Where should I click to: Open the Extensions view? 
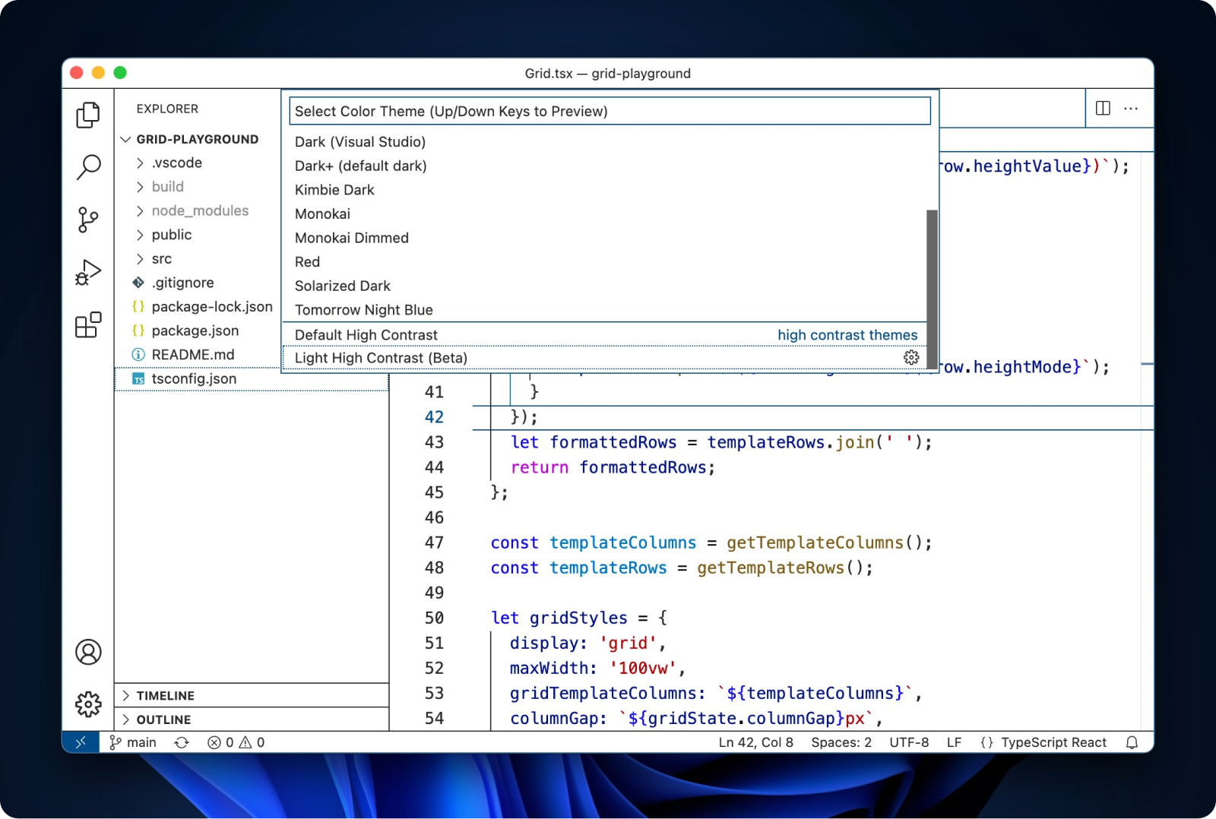[88, 324]
